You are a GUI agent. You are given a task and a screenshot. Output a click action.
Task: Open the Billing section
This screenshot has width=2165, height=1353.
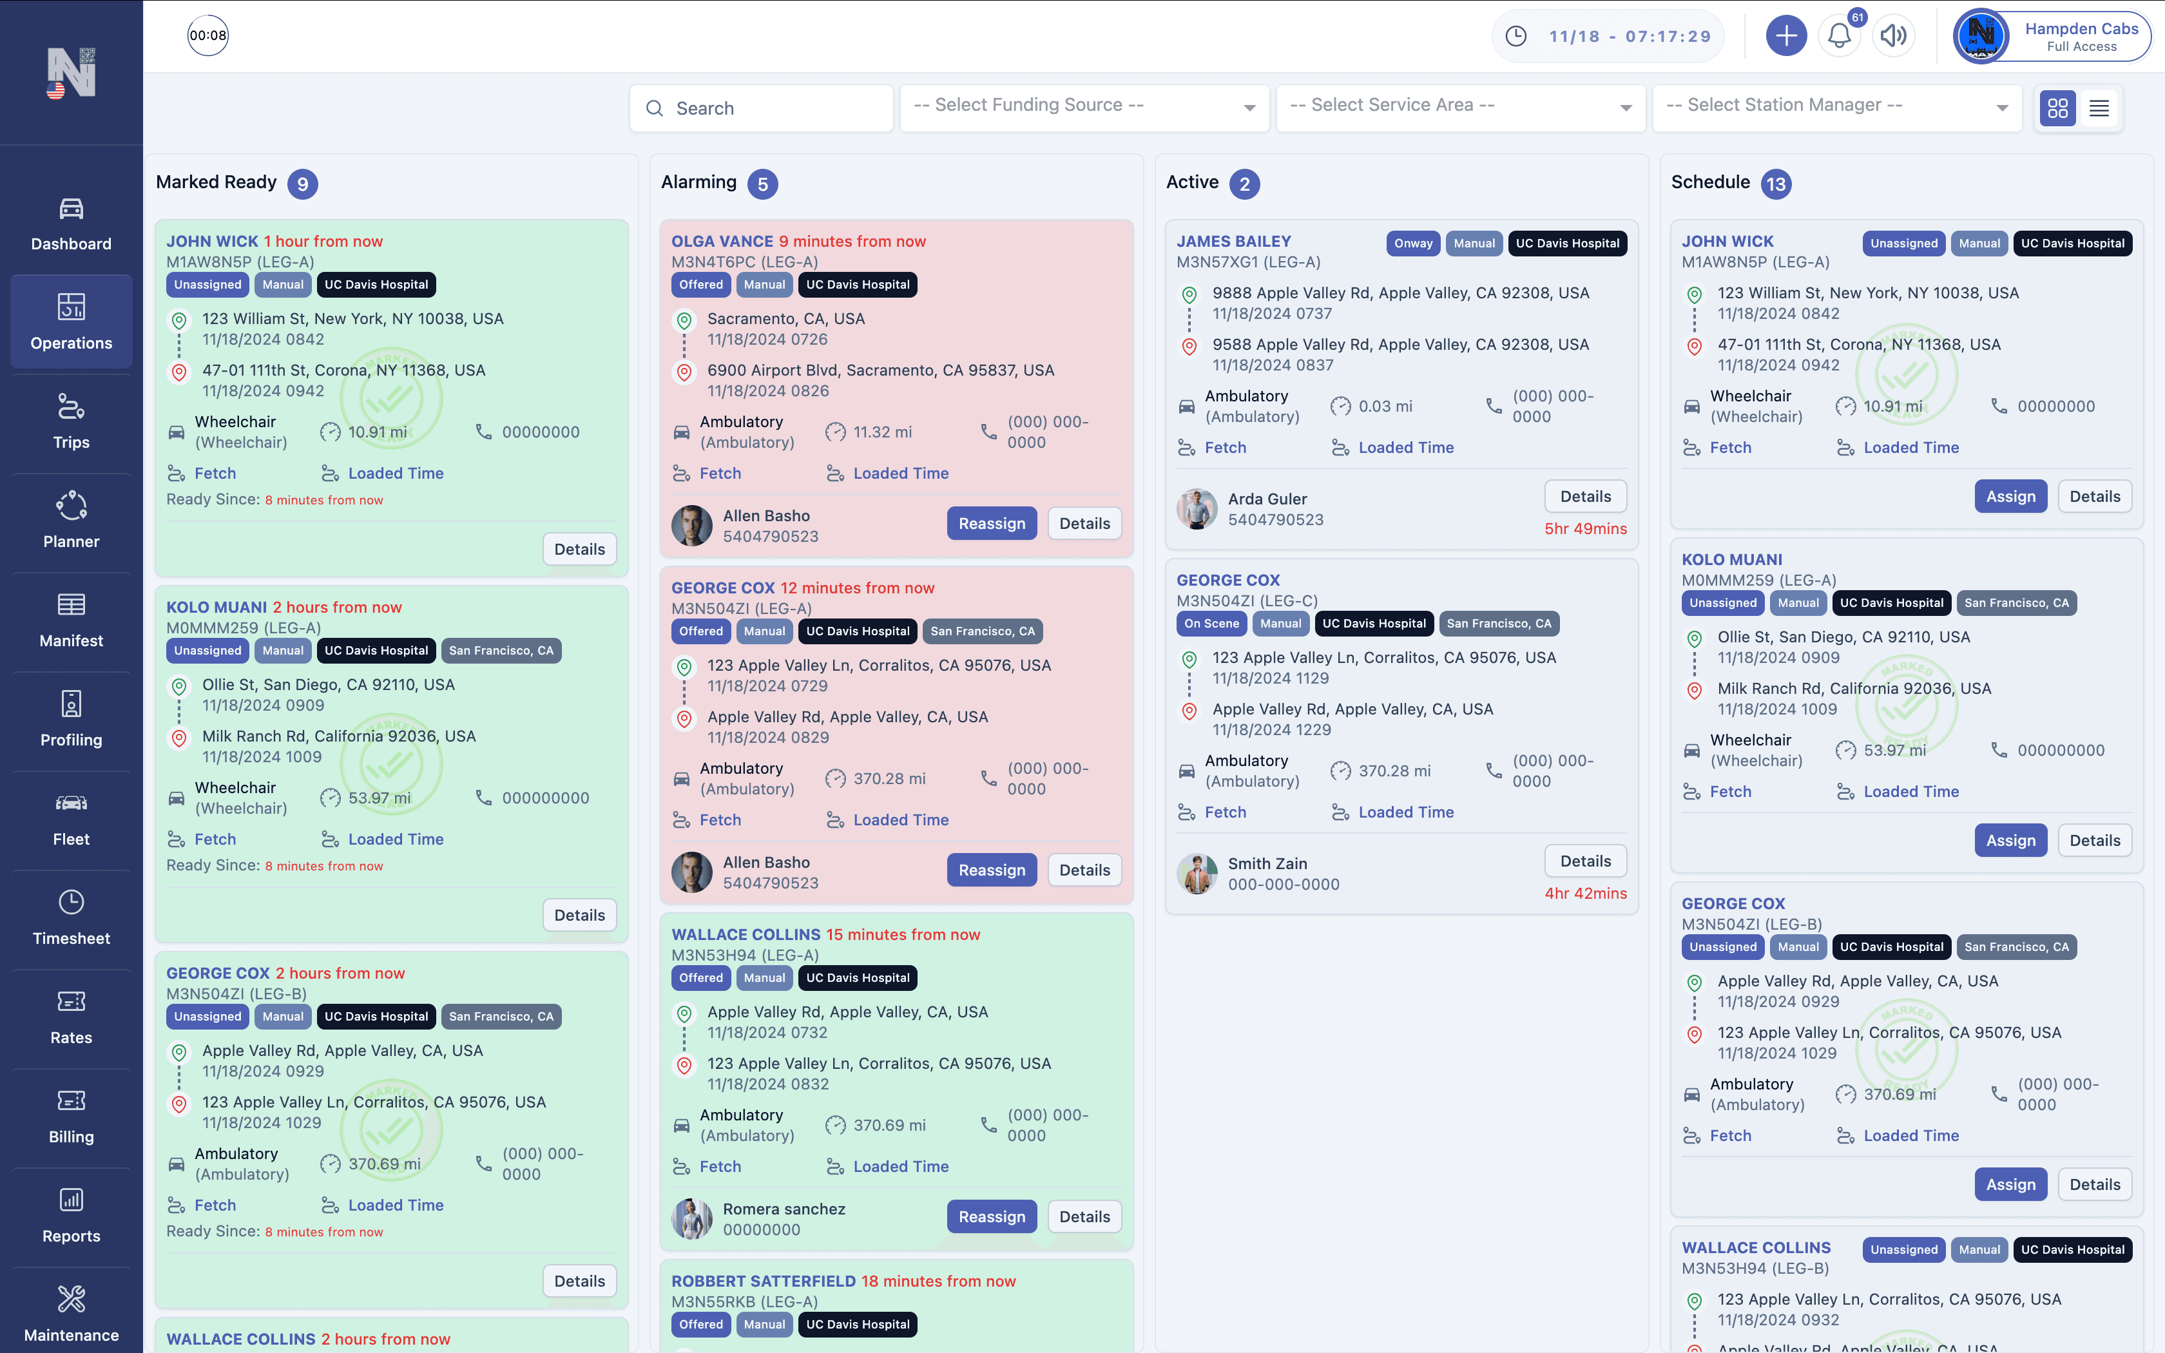72,1112
